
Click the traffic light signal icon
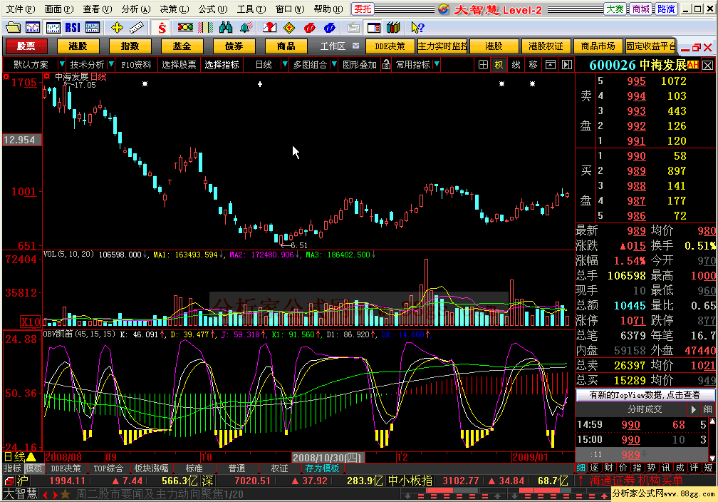(185, 28)
